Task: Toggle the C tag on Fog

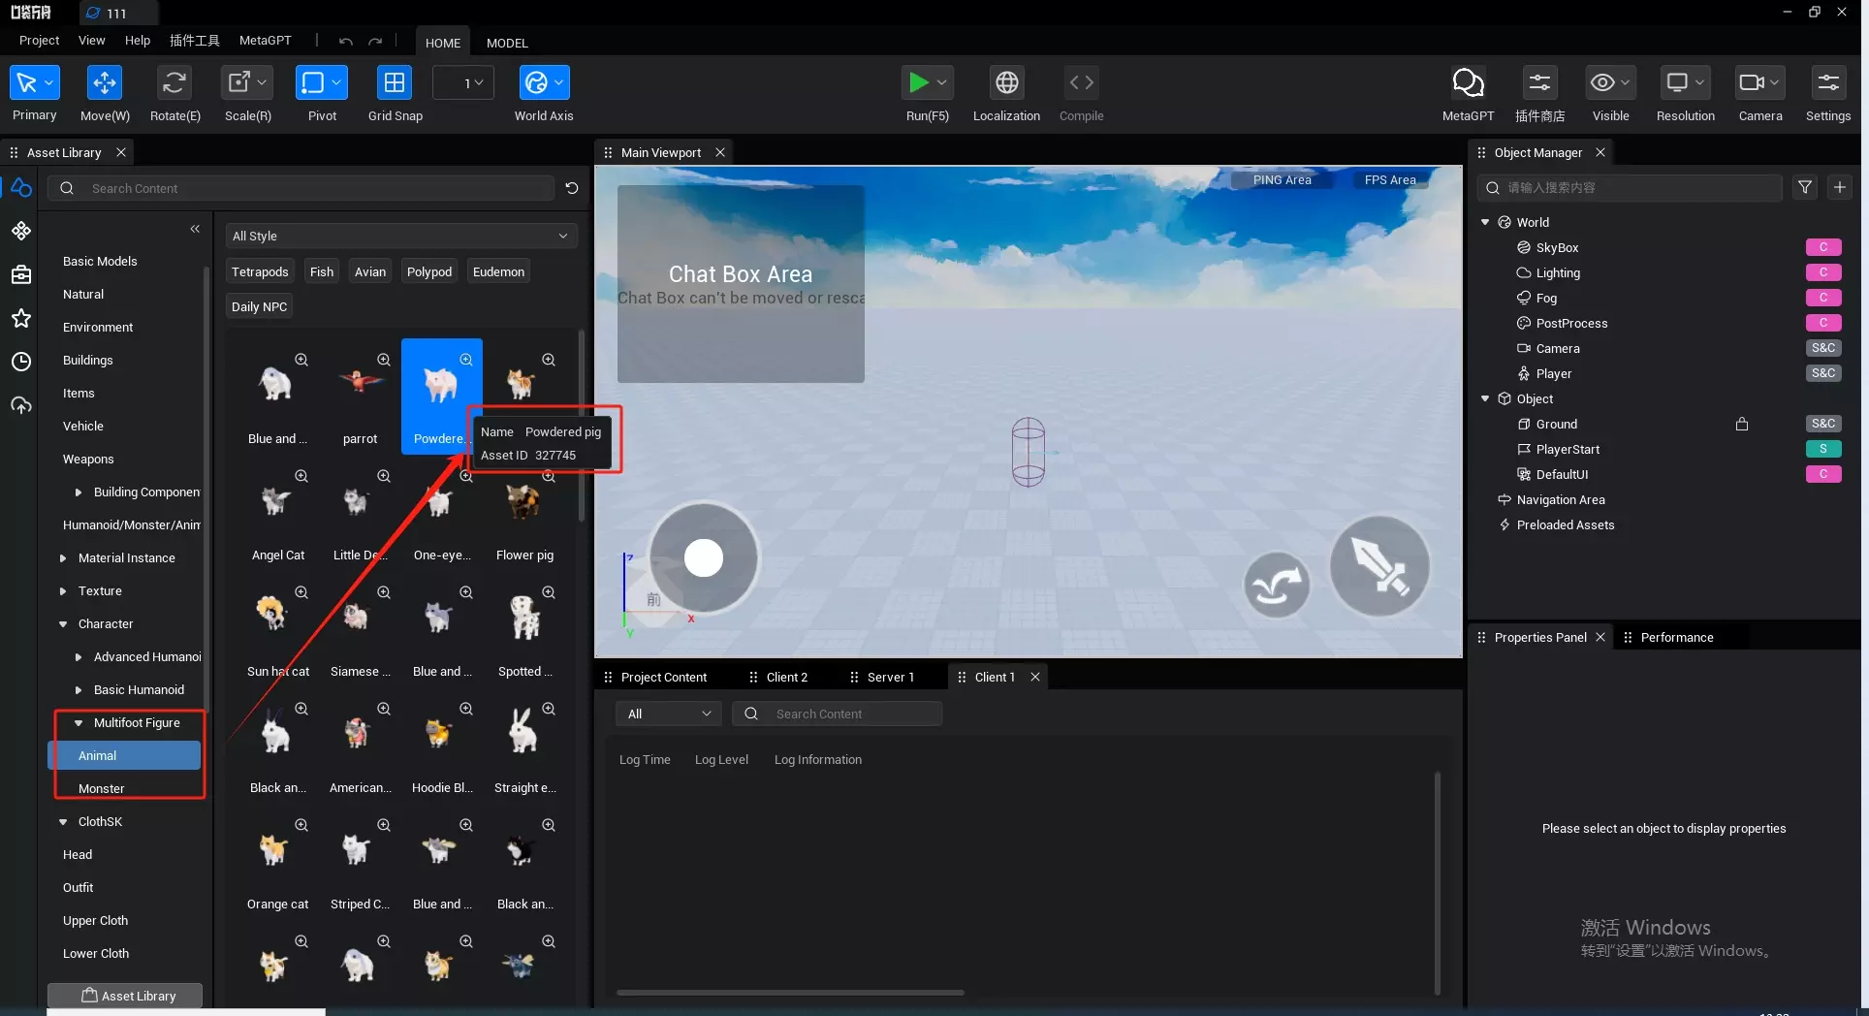Action: (x=1823, y=298)
